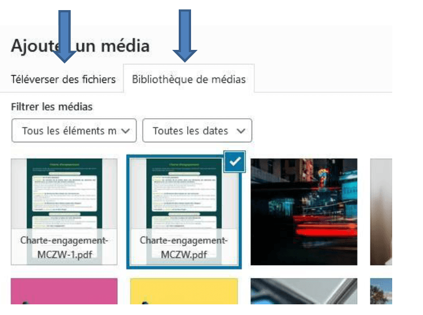The image size is (423, 315).
Task: Select the gray-blue image in bottom row
Action: point(303,291)
